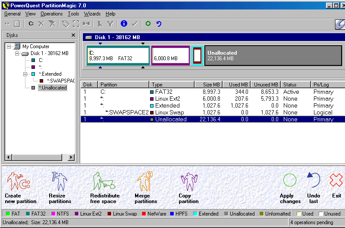
Task: Collapse the My Computer tree node
Action: coord(10,46)
